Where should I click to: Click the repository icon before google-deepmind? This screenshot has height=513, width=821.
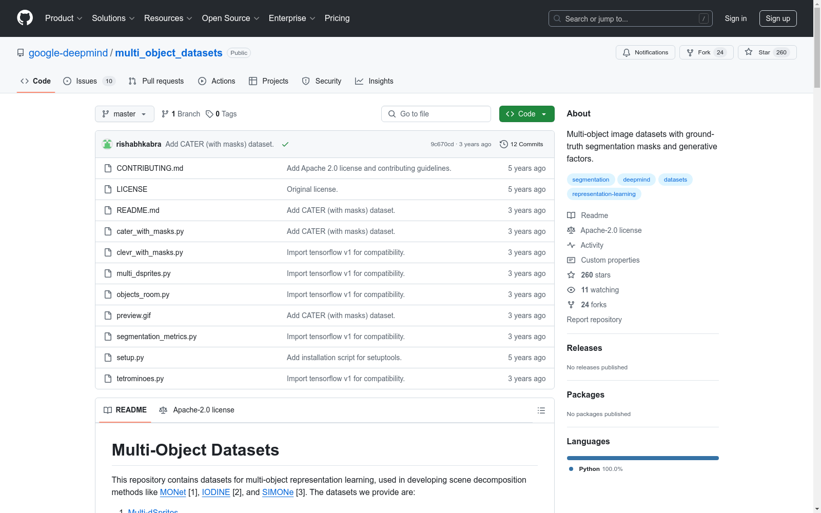pyautogui.click(x=21, y=53)
